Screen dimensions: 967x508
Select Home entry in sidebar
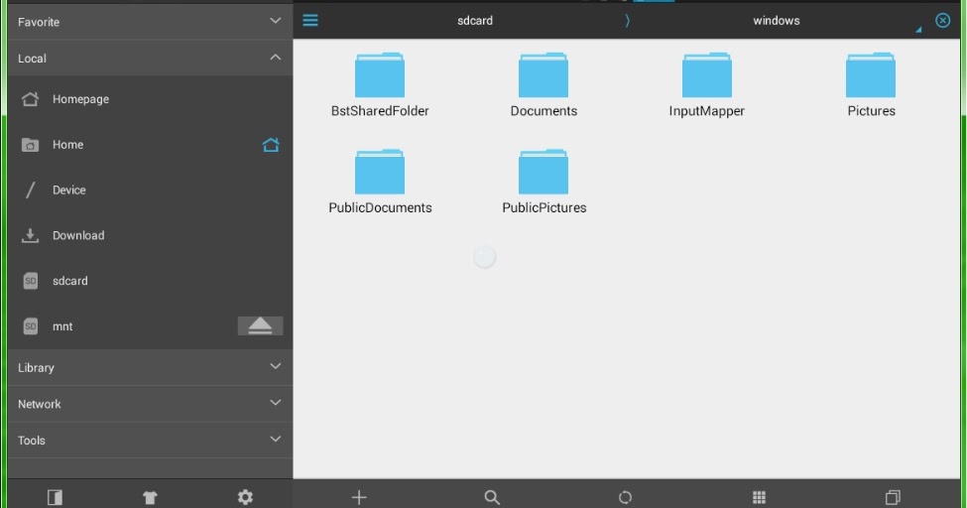point(150,145)
